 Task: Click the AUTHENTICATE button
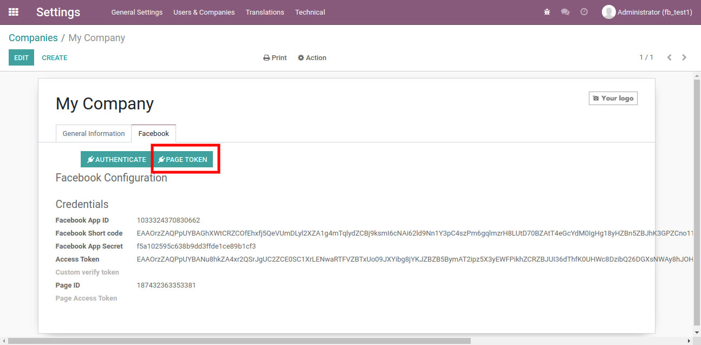click(116, 159)
